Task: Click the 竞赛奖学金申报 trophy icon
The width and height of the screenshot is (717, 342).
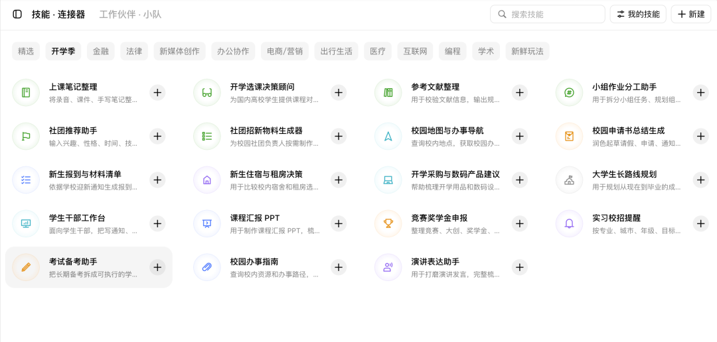Action: click(x=388, y=224)
